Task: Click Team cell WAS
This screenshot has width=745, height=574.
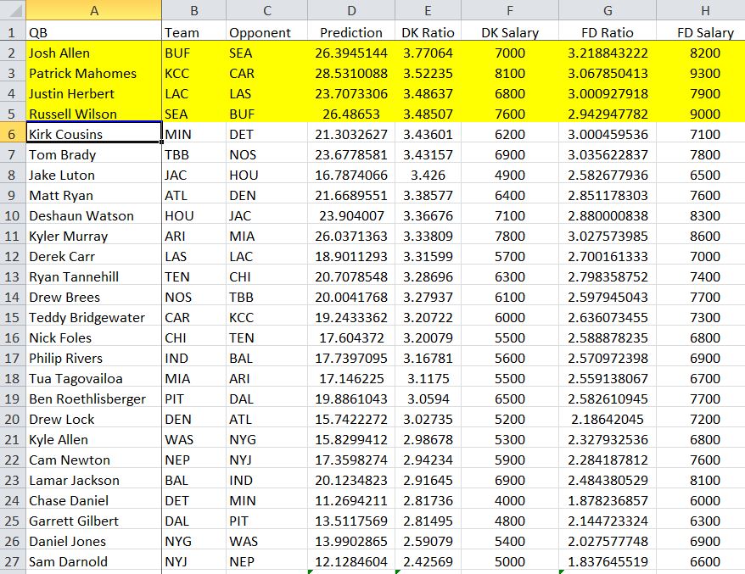Action: coord(193,439)
